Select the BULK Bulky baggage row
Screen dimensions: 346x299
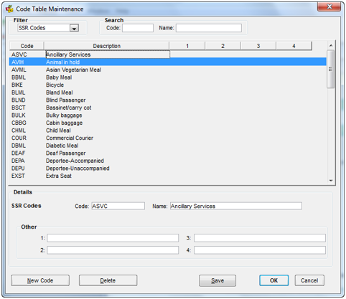pos(168,115)
